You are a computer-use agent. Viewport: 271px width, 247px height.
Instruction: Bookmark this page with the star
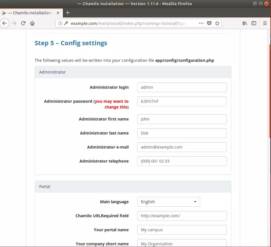pos(217,23)
